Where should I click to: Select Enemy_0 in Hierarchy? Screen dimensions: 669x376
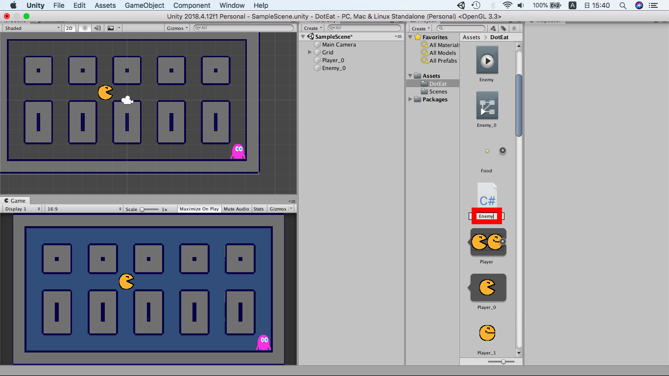334,68
